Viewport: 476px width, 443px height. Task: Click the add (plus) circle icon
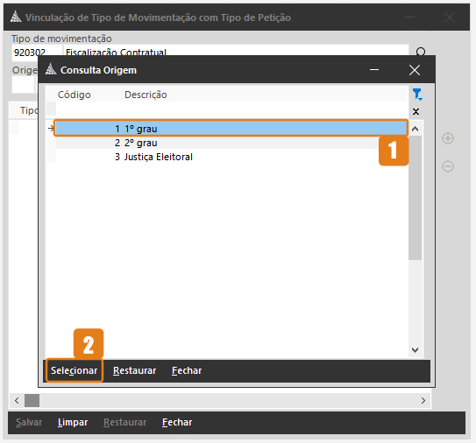[x=448, y=138]
